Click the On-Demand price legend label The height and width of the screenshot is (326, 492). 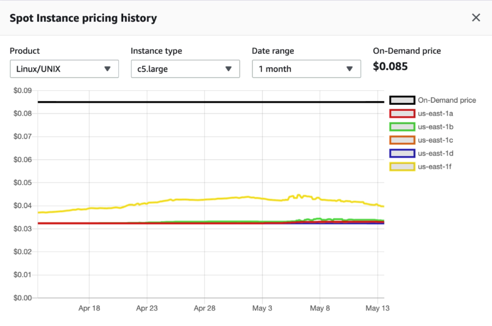tap(447, 100)
